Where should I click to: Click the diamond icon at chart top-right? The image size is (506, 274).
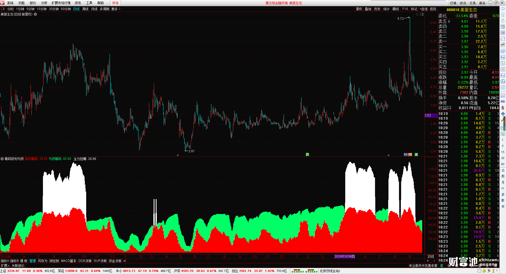(417, 14)
